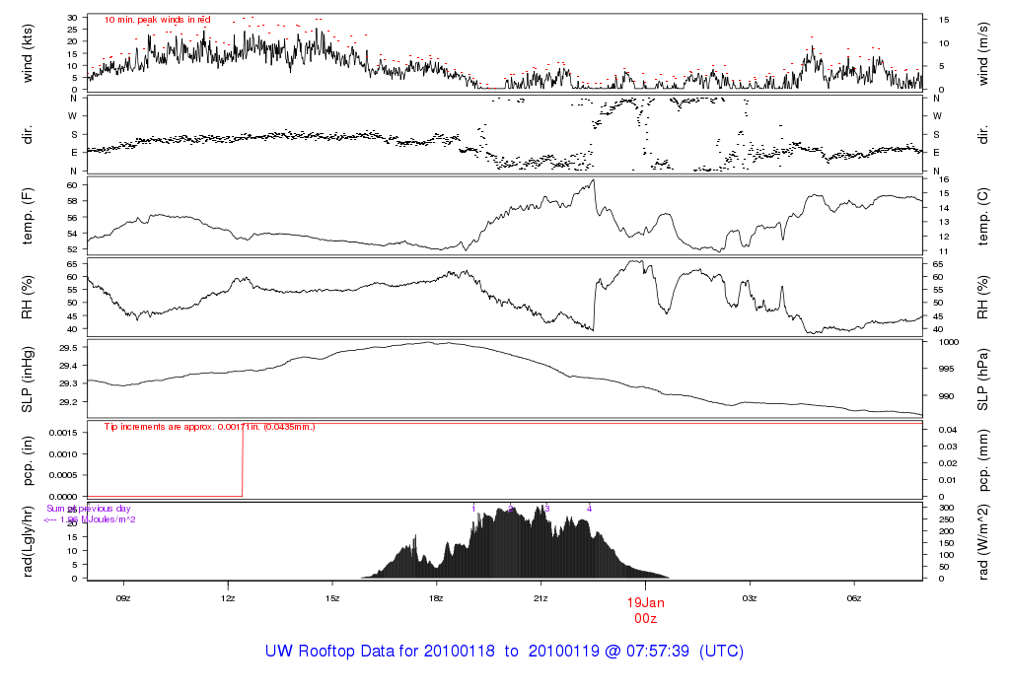Select the 'SLP (hPa)' axis label
This screenshot has width=1010, height=690.
pyautogui.click(x=982, y=379)
